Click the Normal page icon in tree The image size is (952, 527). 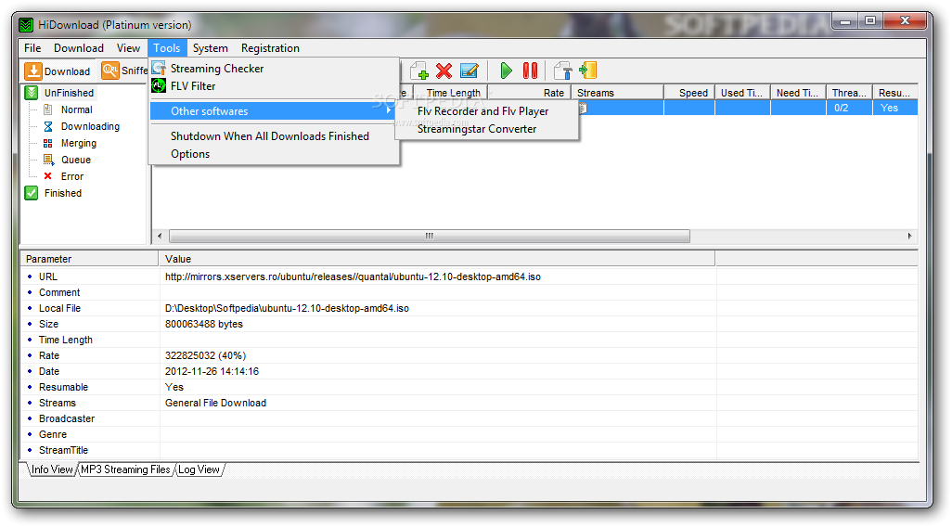click(48, 109)
